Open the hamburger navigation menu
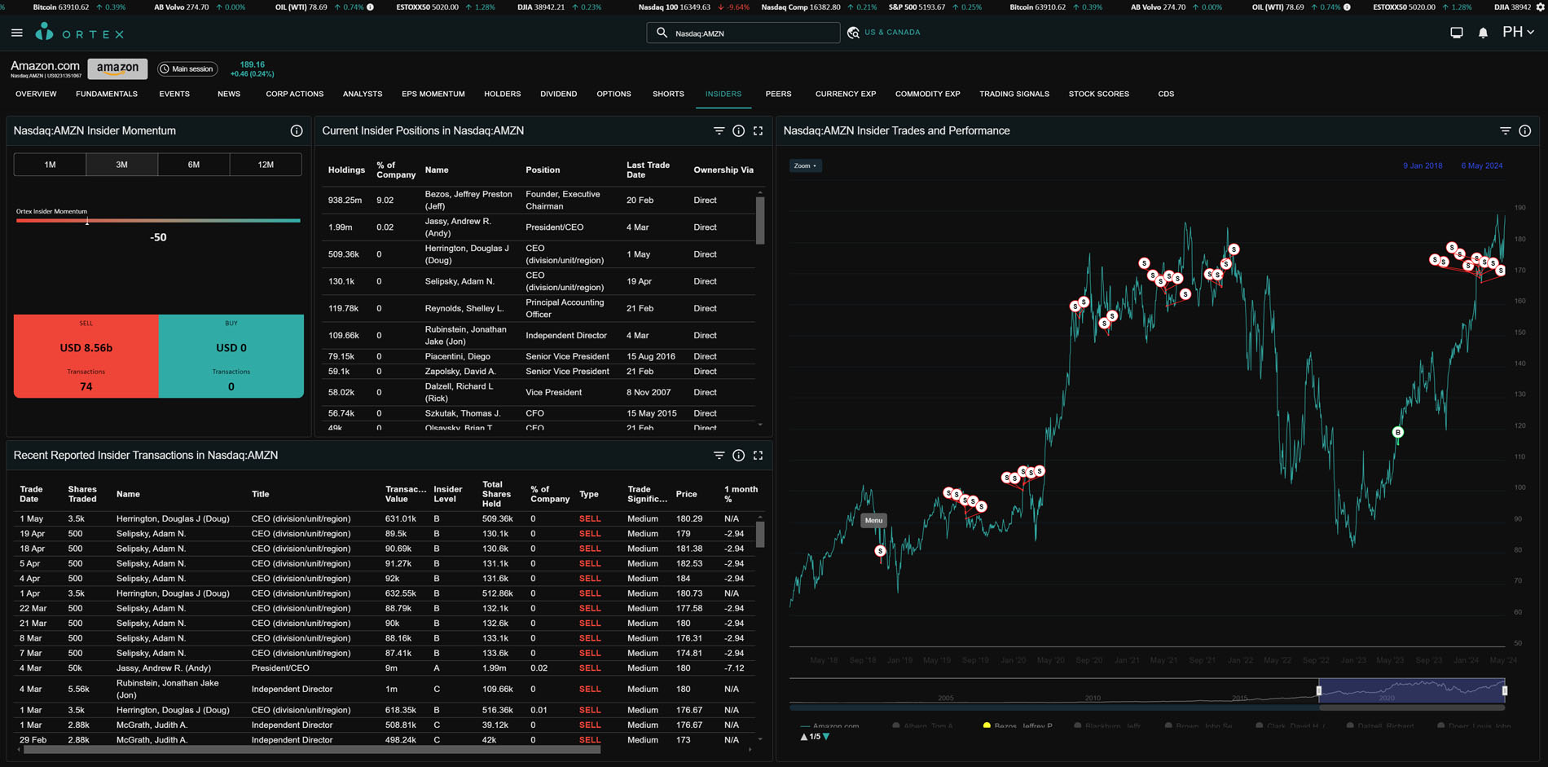The height and width of the screenshot is (767, 1548). click(x=17, y=33)
